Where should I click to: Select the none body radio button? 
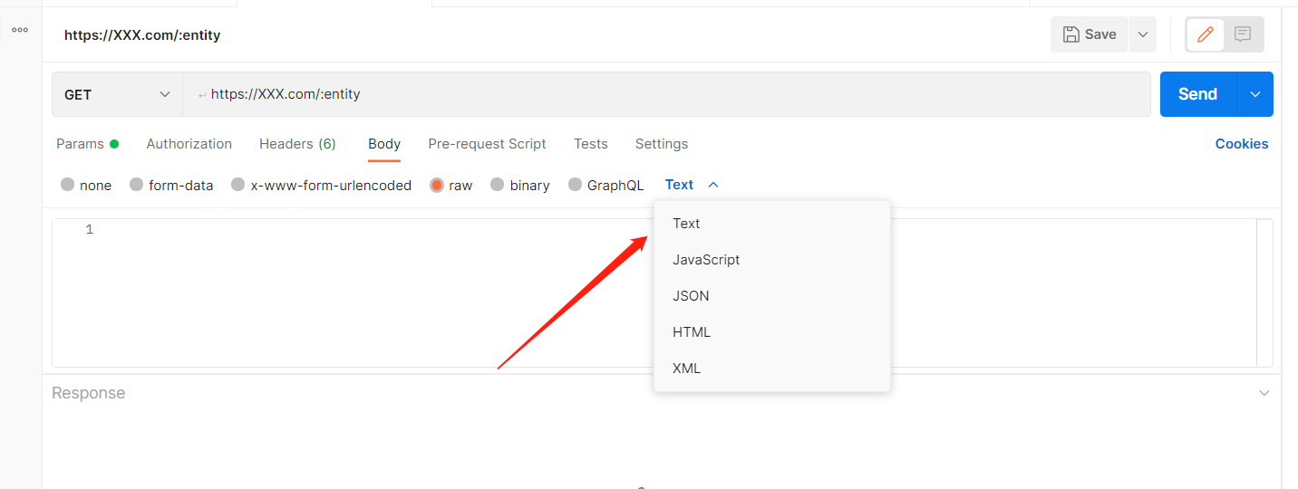[x=68, y=185]
